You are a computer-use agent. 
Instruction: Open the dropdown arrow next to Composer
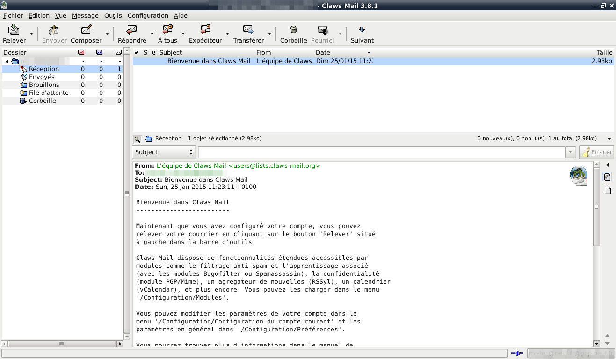tap(107, 34)
